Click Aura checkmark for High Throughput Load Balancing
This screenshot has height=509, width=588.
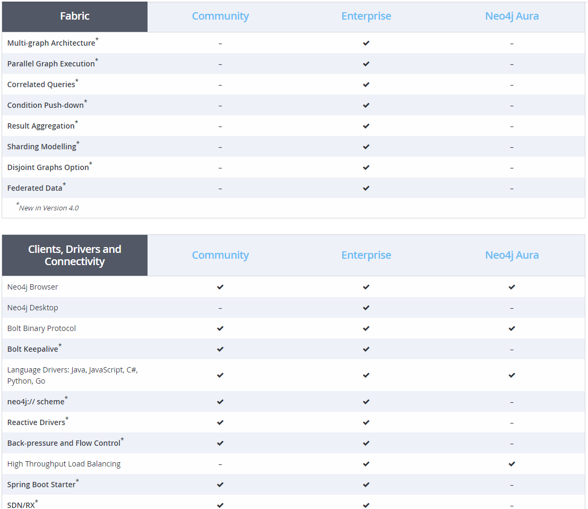(512, 464)
